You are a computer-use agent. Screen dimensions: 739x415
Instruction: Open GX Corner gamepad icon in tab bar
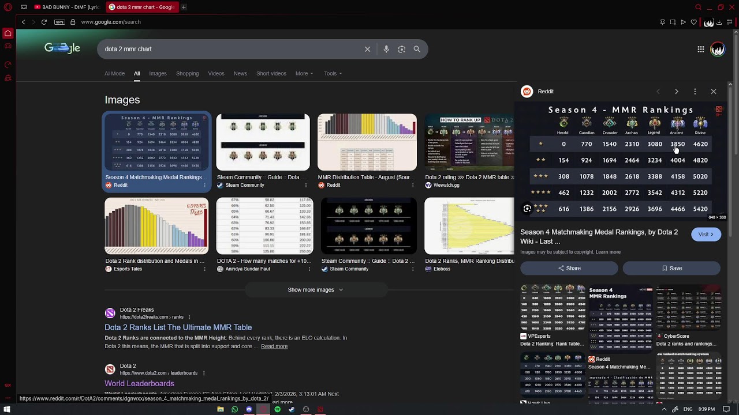tap(24, 7)
